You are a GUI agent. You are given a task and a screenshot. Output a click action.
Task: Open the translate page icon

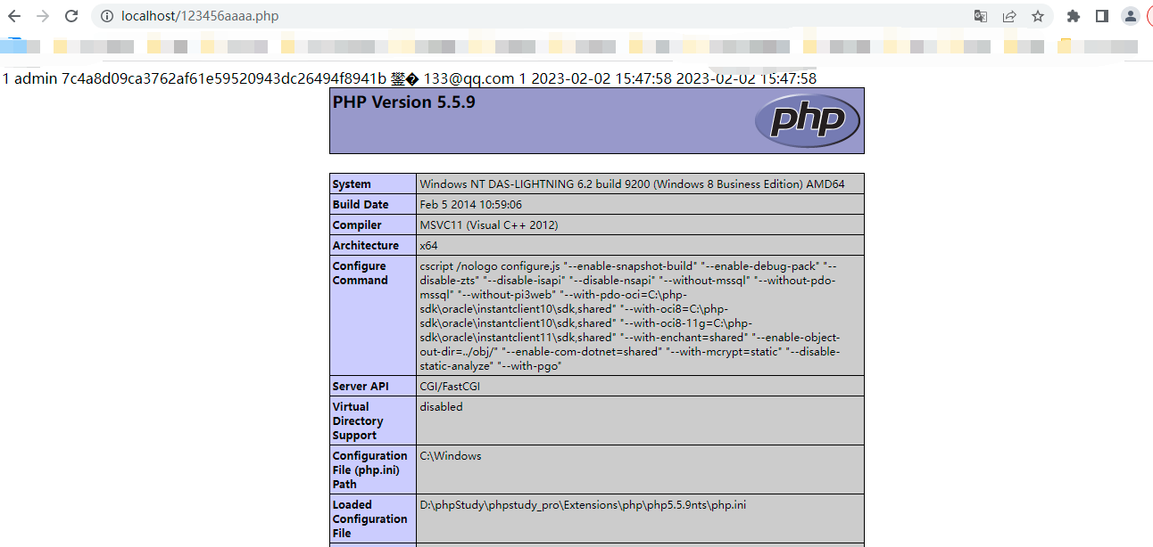pyautogui.click(x=981, y=16)
